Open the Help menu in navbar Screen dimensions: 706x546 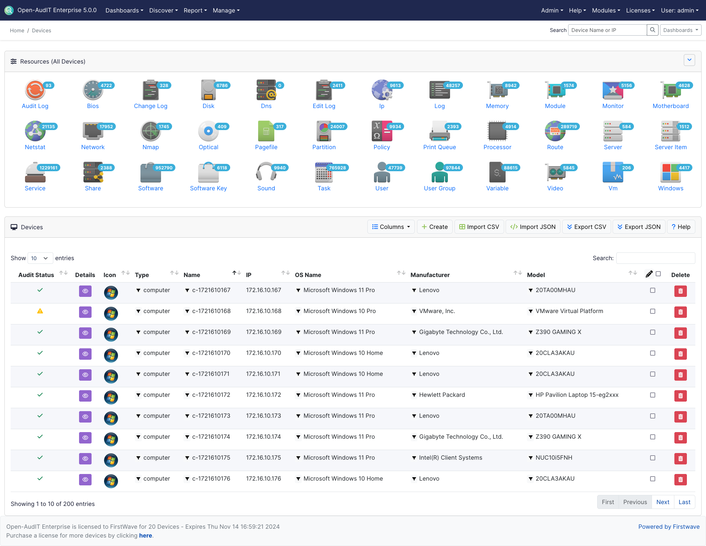[577, 10]
